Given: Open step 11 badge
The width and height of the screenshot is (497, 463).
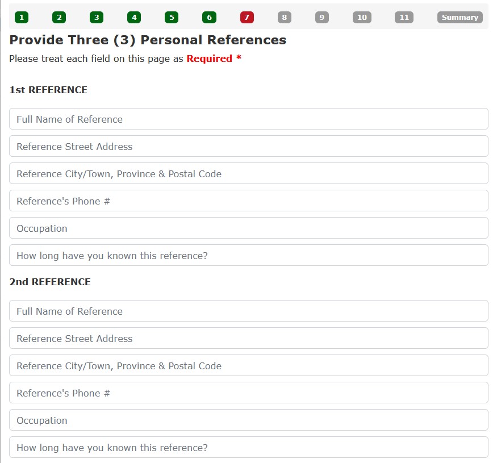Looking at the screenshot, I should click(404, 18).
